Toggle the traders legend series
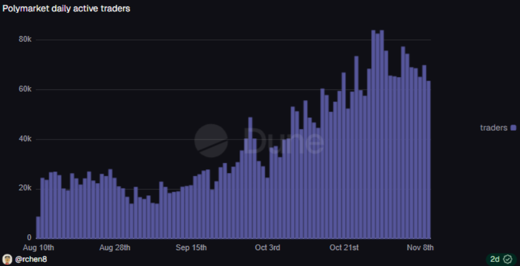 pos(498,128)
